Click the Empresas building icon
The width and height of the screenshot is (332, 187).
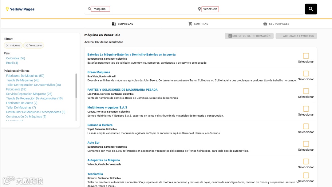pyautogui.click(x=114, y=24)
